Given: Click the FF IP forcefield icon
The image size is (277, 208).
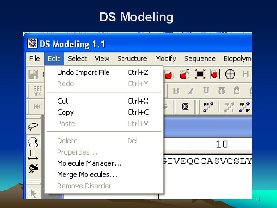Looking at the screenshot, I should click(245, 107).
